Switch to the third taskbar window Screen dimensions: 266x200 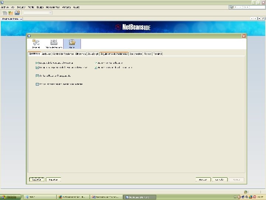click(x=106, y=197)
